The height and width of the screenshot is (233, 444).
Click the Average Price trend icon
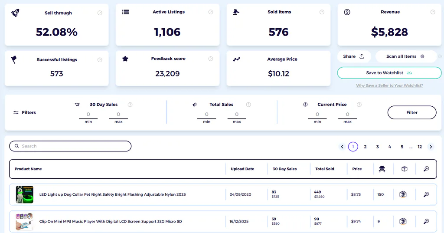pos(236,59)
